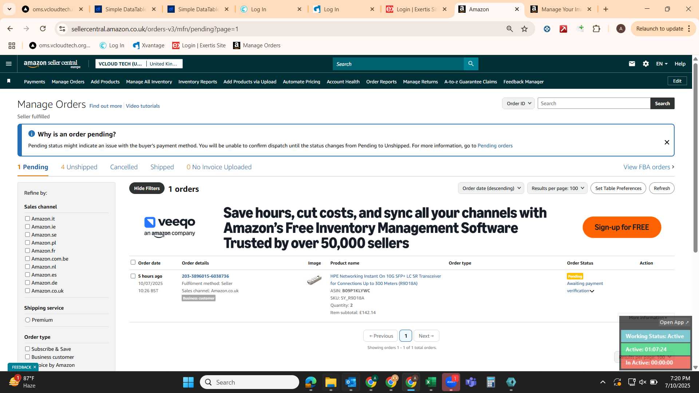Click the product thumbnail image of transceiver

(x=314, y=280)
